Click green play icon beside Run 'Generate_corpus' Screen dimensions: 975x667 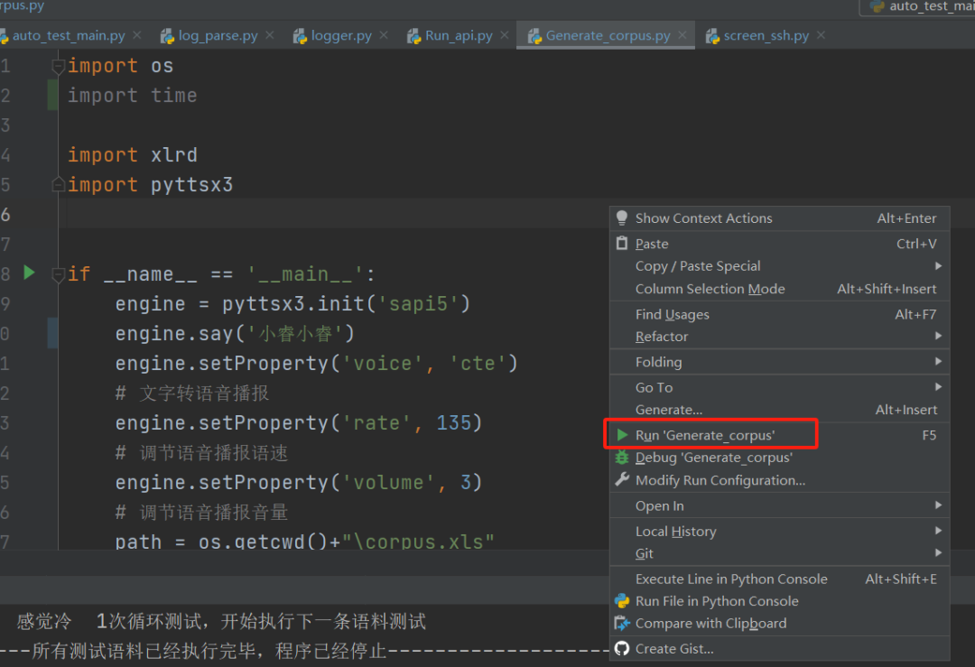click(622, 434)
